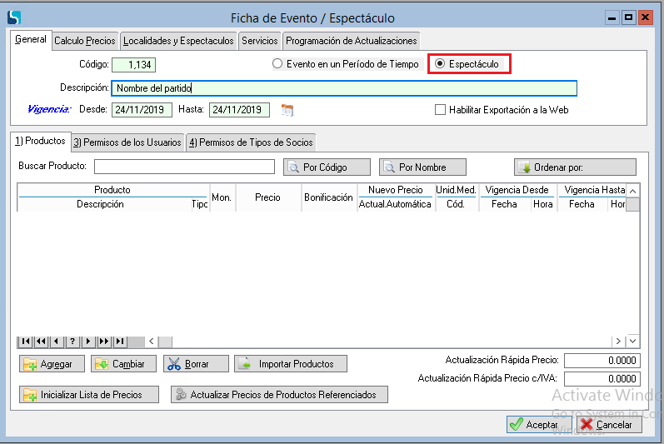Click the Aceptar button
The height and width of the screenshot is (444, 664).
click(x=533, y=425)
